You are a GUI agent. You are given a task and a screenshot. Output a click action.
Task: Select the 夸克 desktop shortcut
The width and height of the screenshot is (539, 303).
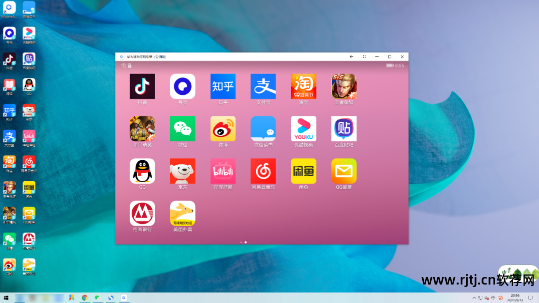(x=9, y=35)
